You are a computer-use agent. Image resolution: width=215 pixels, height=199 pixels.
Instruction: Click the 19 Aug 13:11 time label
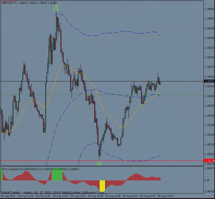(x=130, y=196)
